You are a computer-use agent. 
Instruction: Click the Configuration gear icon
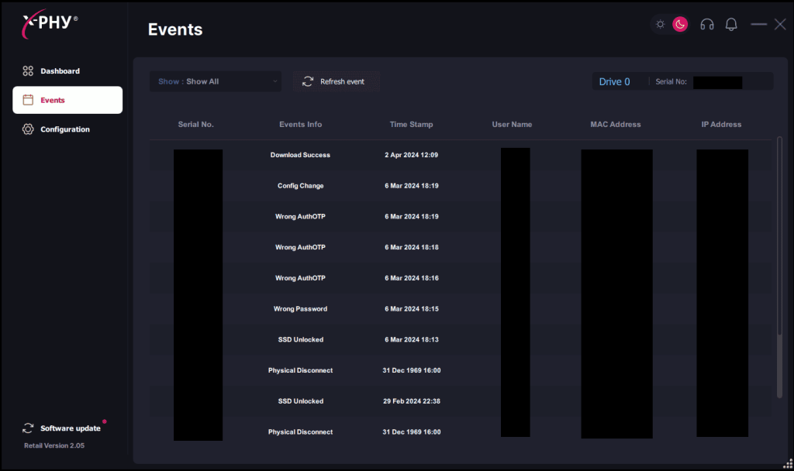pyautogui.click(x=28, y=129)
